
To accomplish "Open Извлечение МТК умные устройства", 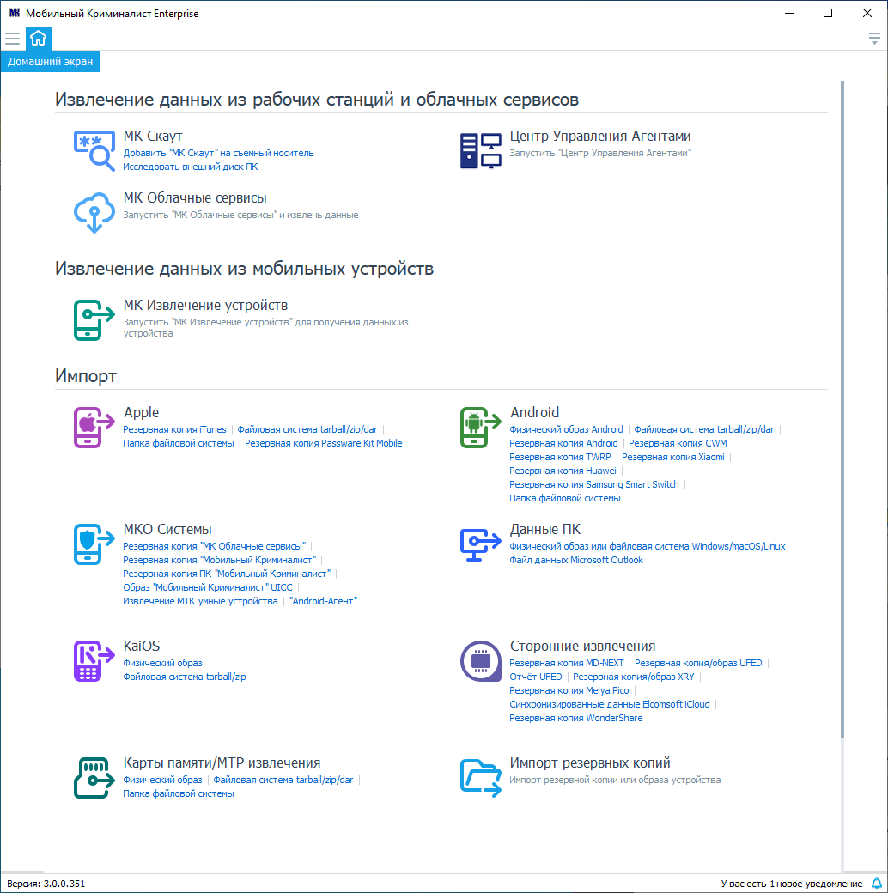I will click(200, 601).
